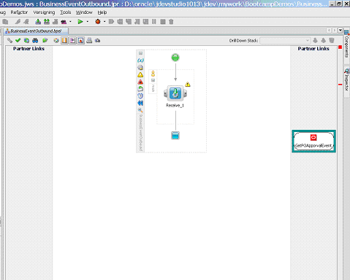This screenshot has width=350, height=280.
Task: Open the Versioning menu
Action: click(44, 12)
